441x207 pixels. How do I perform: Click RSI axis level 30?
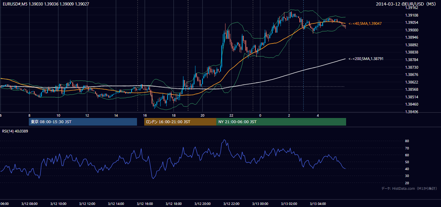click(407, 176)
